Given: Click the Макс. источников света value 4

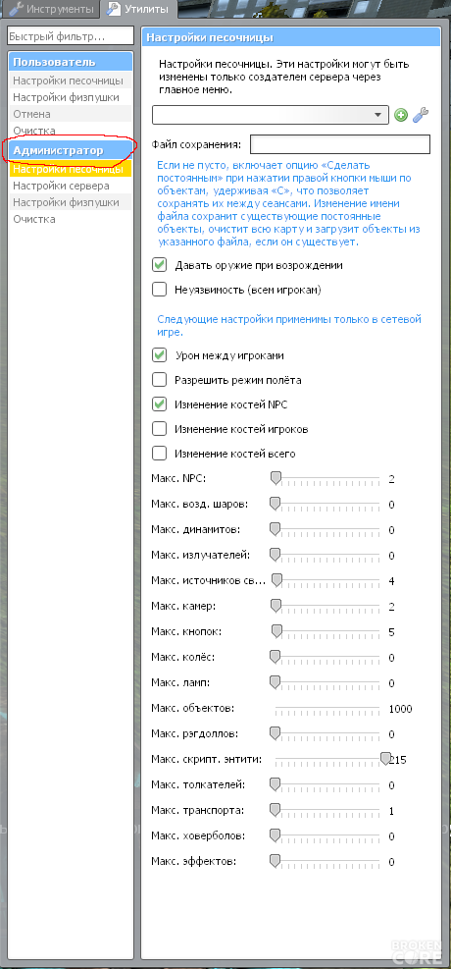Looking at the screenshot, I should (392, 581).
